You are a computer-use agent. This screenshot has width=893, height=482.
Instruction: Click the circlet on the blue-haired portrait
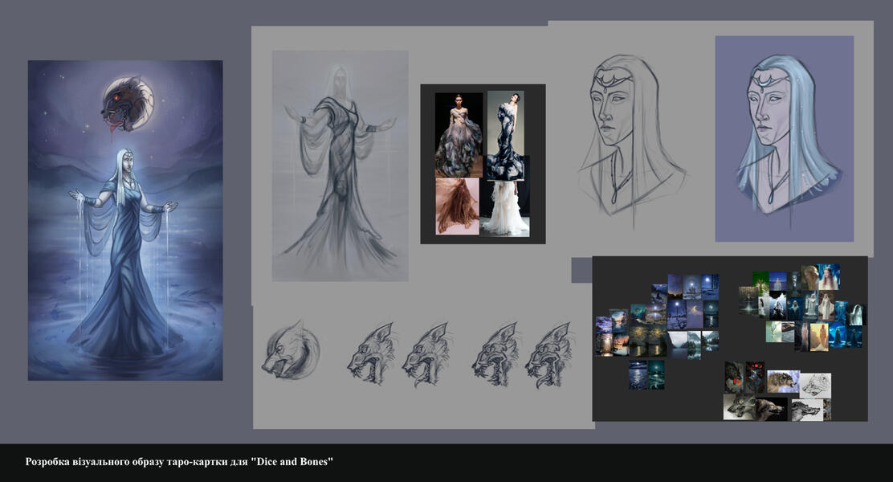(768, 81)
